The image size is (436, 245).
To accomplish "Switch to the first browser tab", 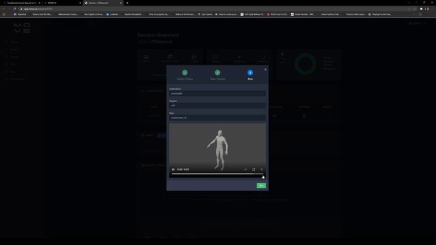I will coord(22,3).
